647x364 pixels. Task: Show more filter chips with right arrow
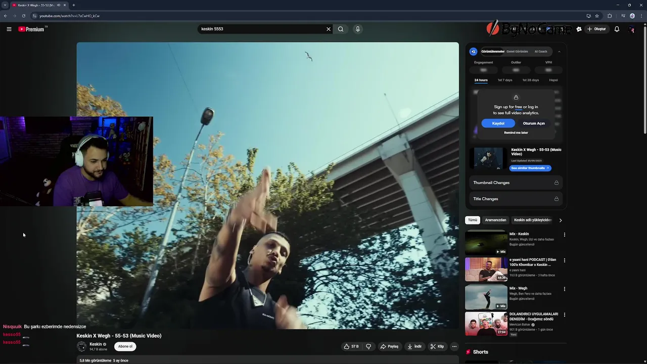click(560, 220)
